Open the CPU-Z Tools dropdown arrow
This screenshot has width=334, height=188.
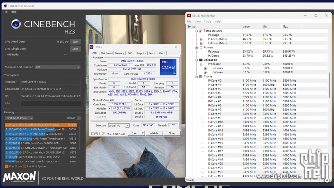143,133
